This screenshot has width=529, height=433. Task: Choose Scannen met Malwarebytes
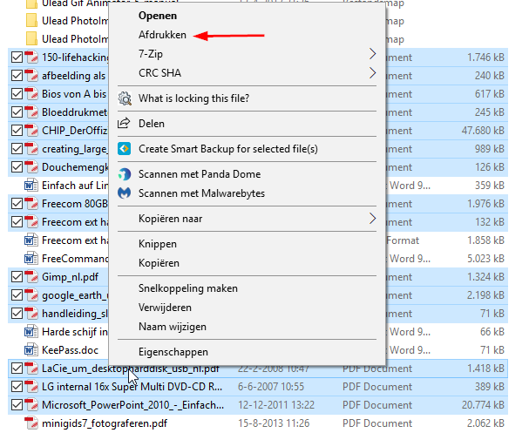pos(201,193)
